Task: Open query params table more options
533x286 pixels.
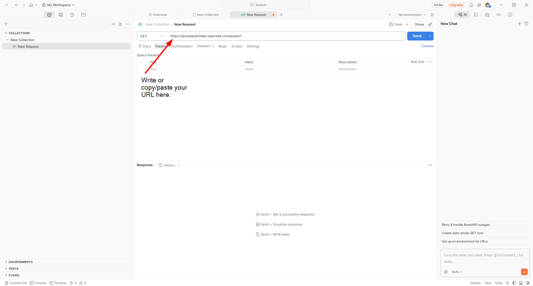Action: coord(430,62)
